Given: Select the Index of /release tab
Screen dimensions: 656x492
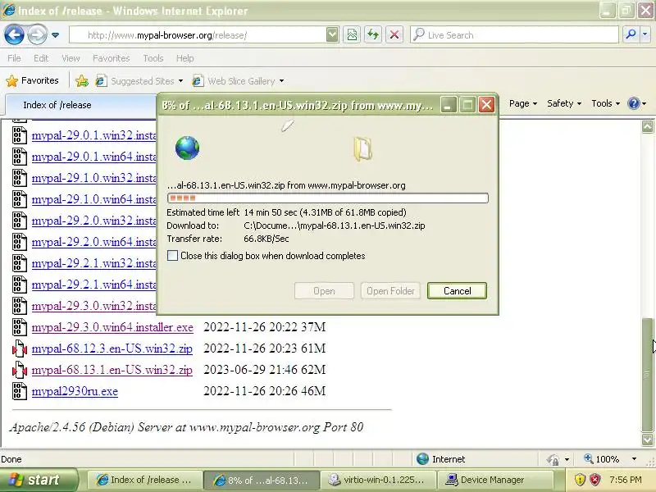Looking at the screenshot, I should (x=80, y=105).
